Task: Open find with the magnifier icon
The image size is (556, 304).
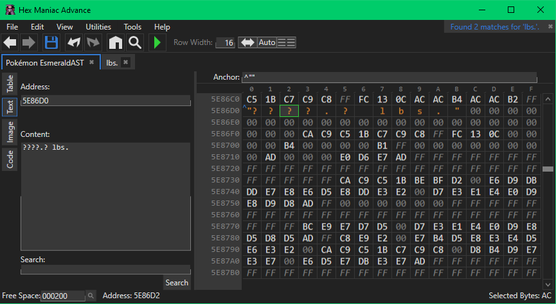Action: pyautogui.click(x=134, y=43)
